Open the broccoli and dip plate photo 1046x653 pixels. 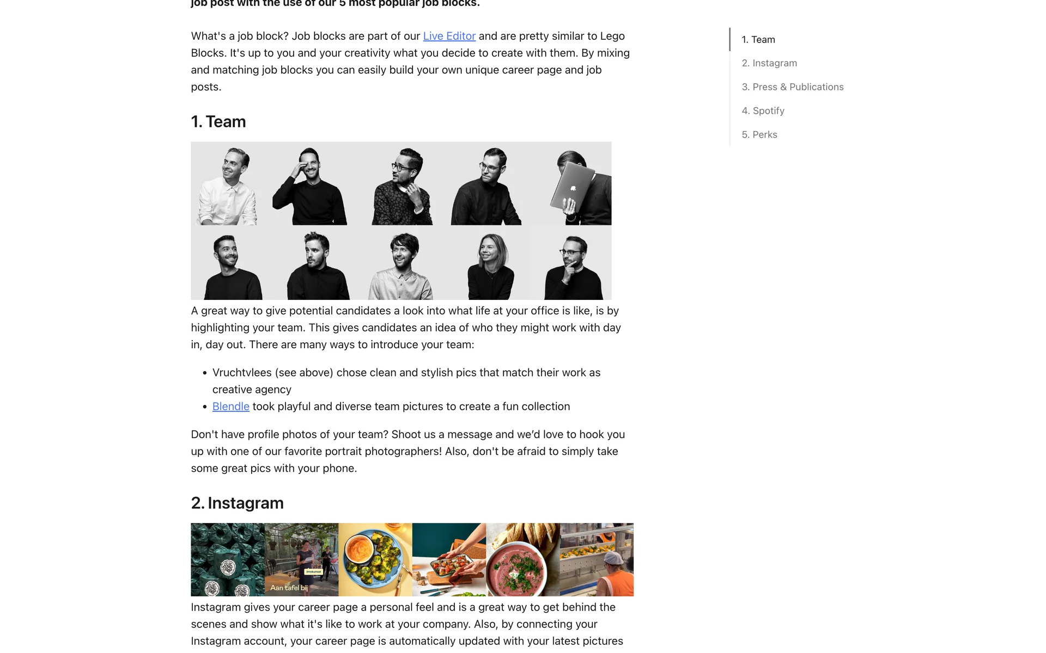pyautogui.click(x=375, y=559)
